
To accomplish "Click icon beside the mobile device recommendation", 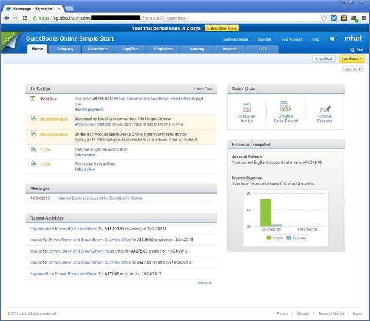I will coord(33,134).
